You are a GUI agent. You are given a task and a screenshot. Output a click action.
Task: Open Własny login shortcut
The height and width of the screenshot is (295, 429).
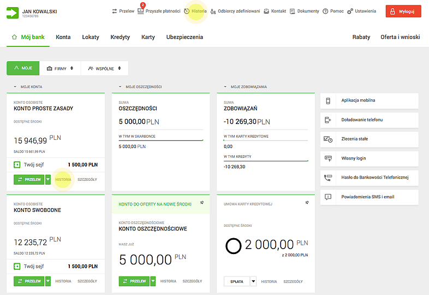click(370, 158)
